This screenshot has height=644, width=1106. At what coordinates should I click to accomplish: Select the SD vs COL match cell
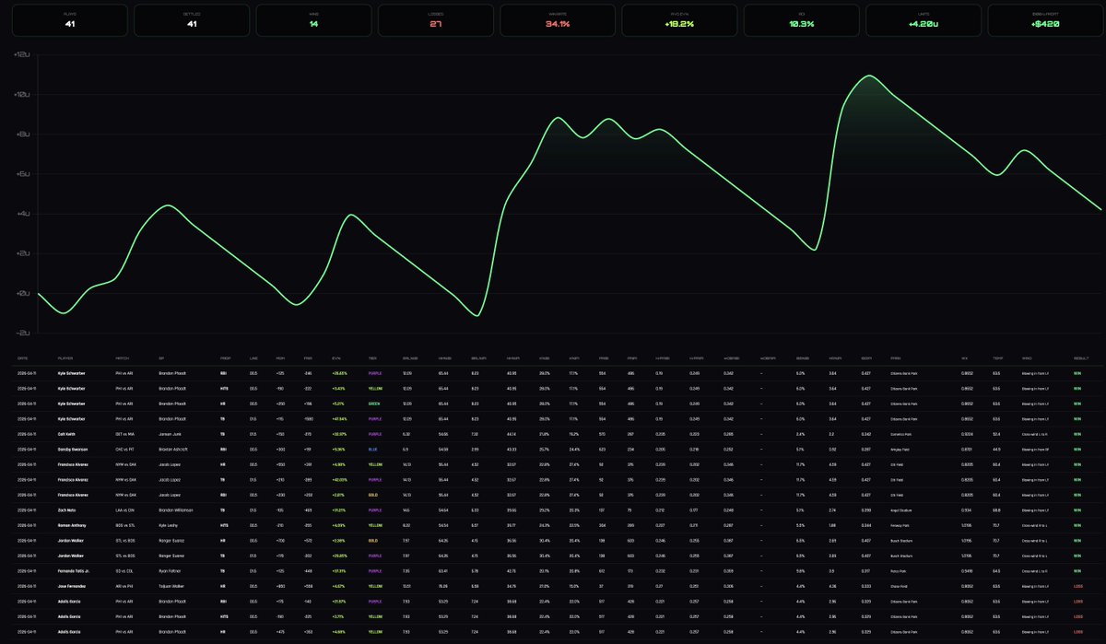(x=124, y=570)
